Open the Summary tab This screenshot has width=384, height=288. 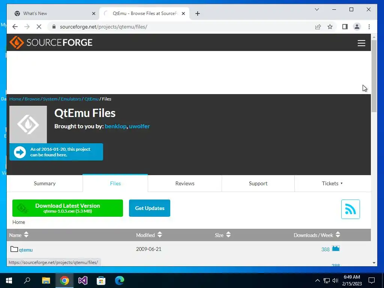pos(45,183)
